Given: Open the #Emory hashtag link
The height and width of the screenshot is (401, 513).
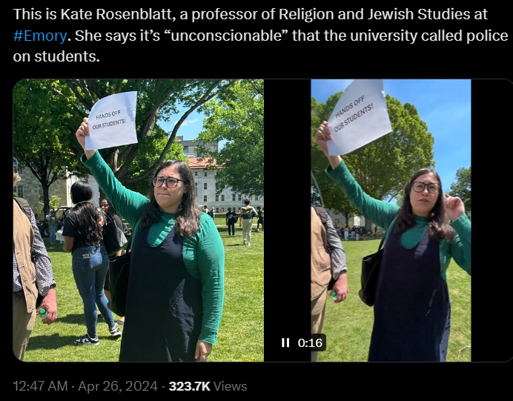Looking at the screenshot, I should tap(40, 36).
